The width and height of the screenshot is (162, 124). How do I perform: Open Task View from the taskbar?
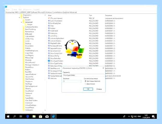click(21, 116)
